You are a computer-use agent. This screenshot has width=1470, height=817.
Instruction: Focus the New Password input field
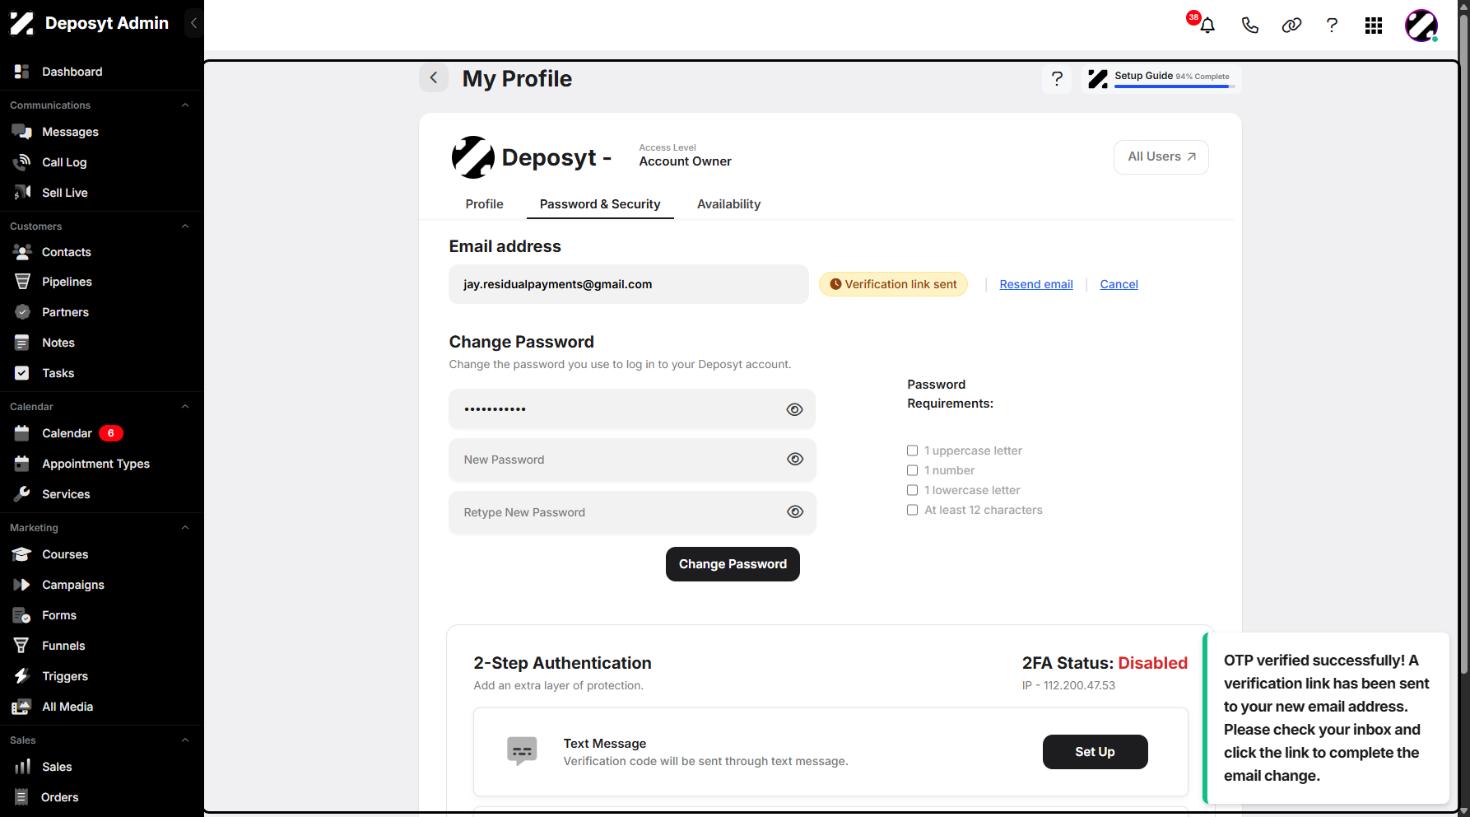(x=632, y=460)
